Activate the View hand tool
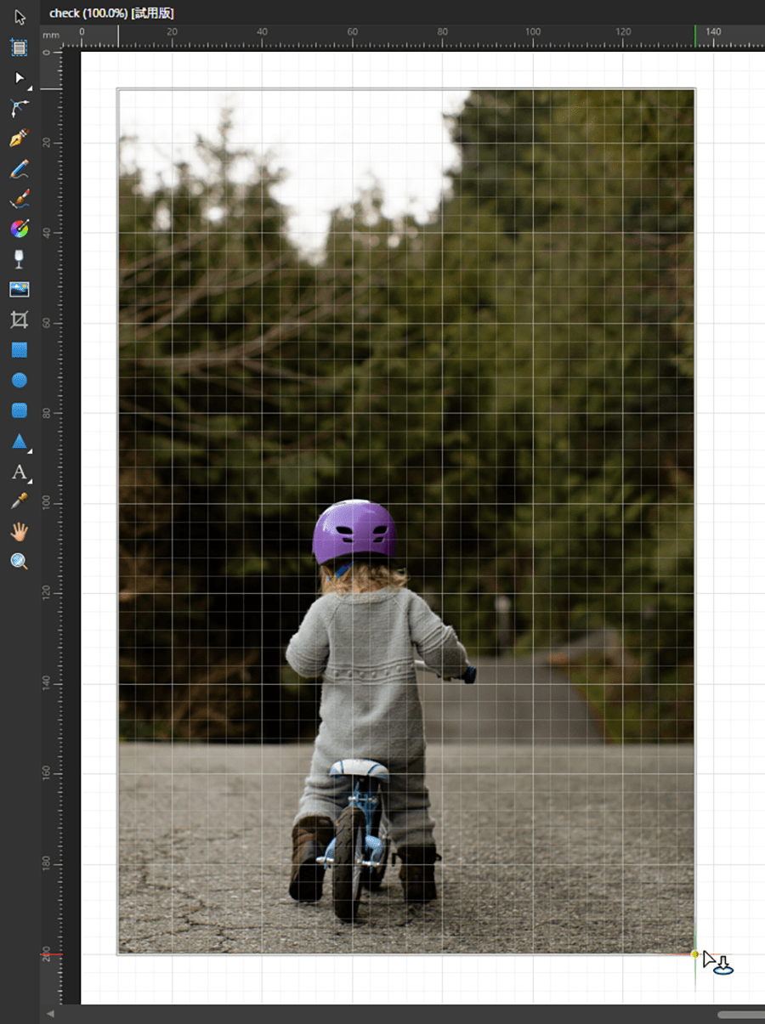This screenshot has width=765, height=1024. (x=20, y=532)
